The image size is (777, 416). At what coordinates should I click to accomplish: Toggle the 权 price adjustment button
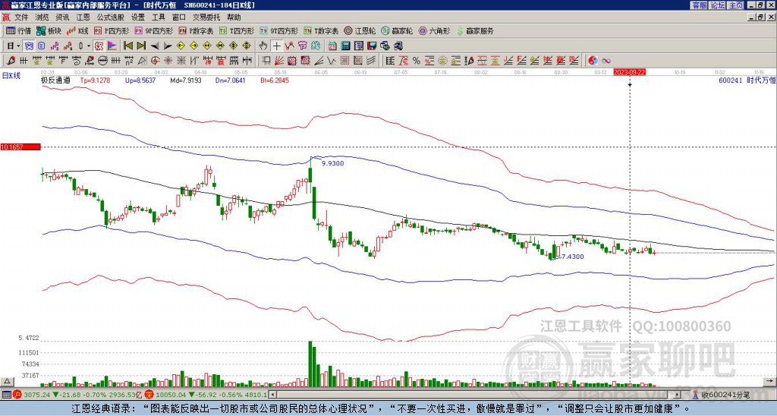click(99, 46)
